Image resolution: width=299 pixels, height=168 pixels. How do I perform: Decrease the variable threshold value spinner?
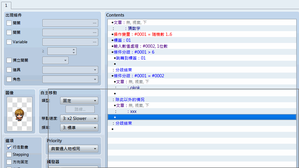pyautogui.click(x=74, y=52)
